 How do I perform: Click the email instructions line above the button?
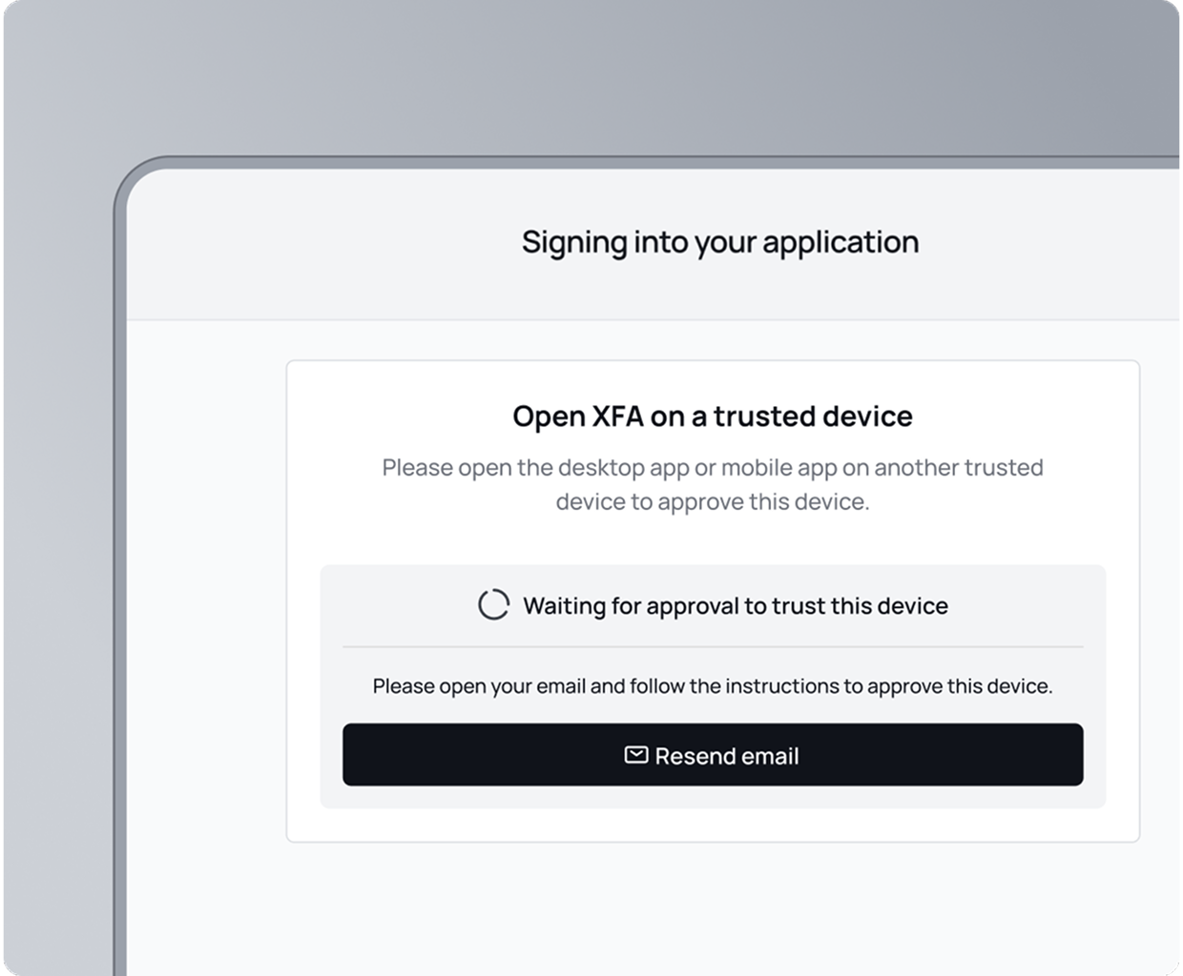(x=713, y=684)
